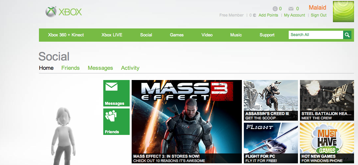The height and width of the screenshot is (165, 358).
Task: Open the Mass Effect 3 promo banner
Action: point(186,122)
